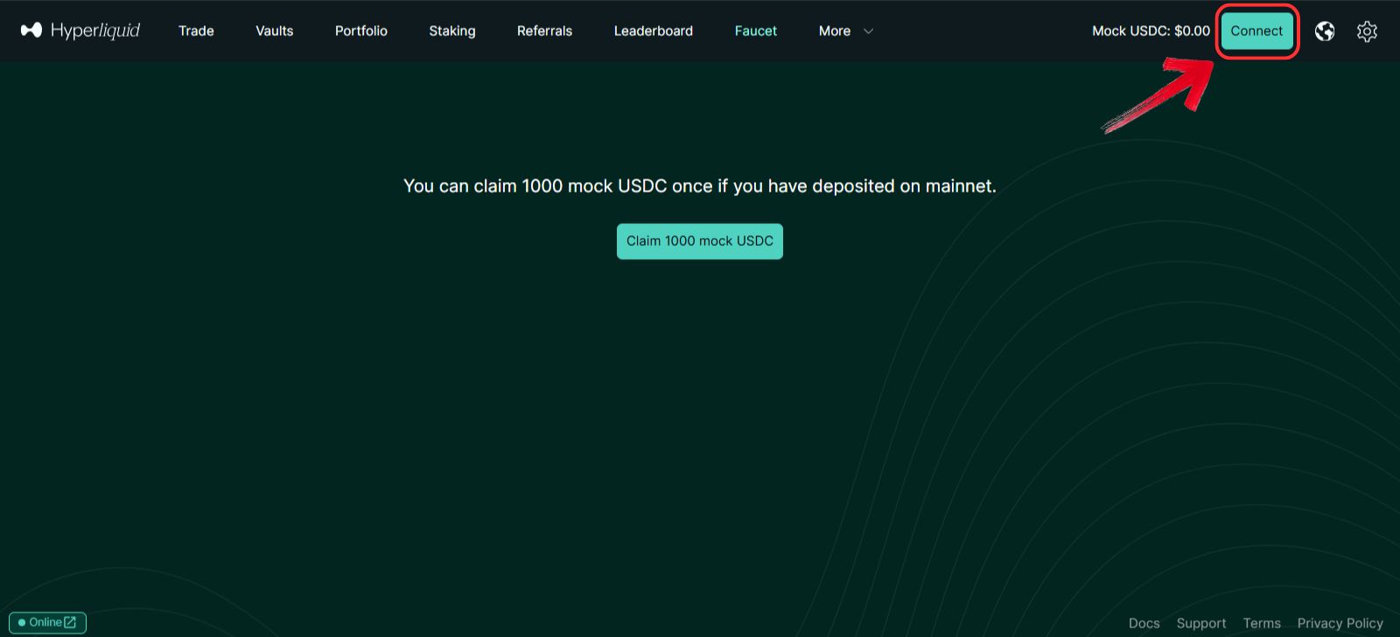Click the Hyperliquid logo
Viewport: 1400px width, 637px height.
80,31
